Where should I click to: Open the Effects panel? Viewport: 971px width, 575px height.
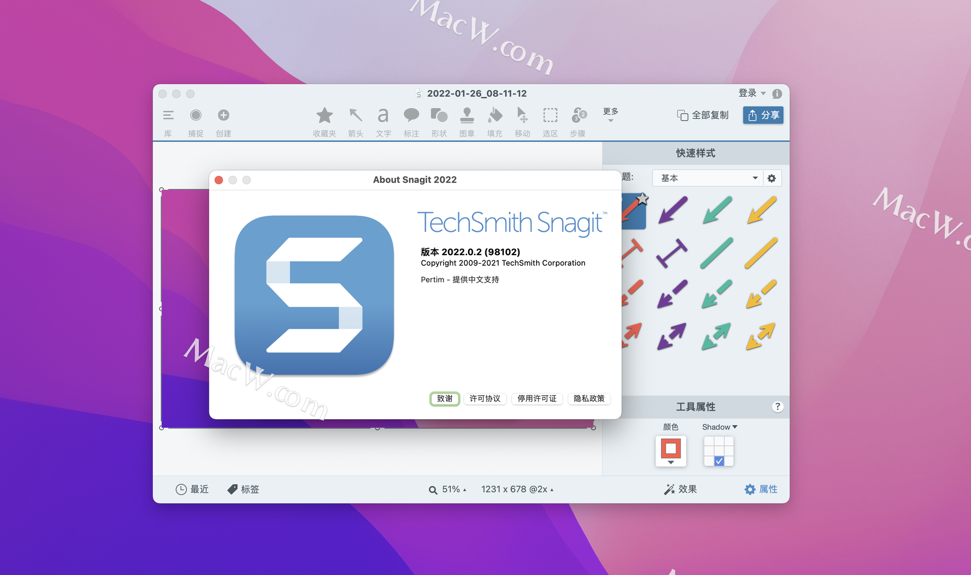681,489
